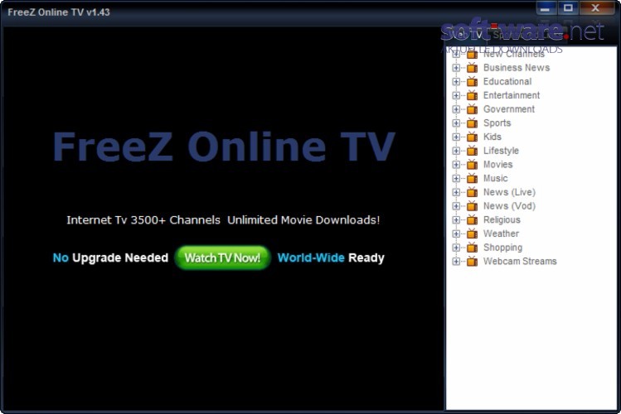Expand the Government tree node
This screenshot has width=621, height=414.
(456, 109)
